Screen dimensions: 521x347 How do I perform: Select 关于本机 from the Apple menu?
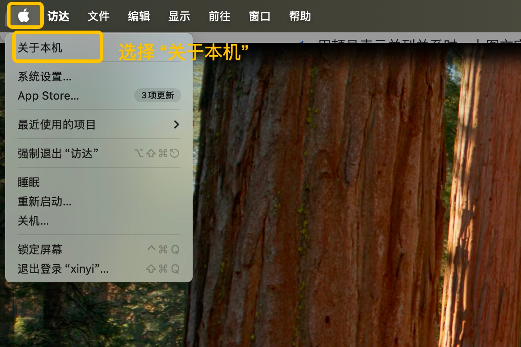[x=40, y=48]
